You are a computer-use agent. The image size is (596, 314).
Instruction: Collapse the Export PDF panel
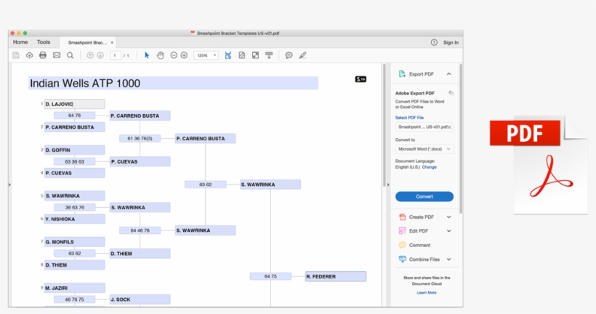tap(448, 74)
